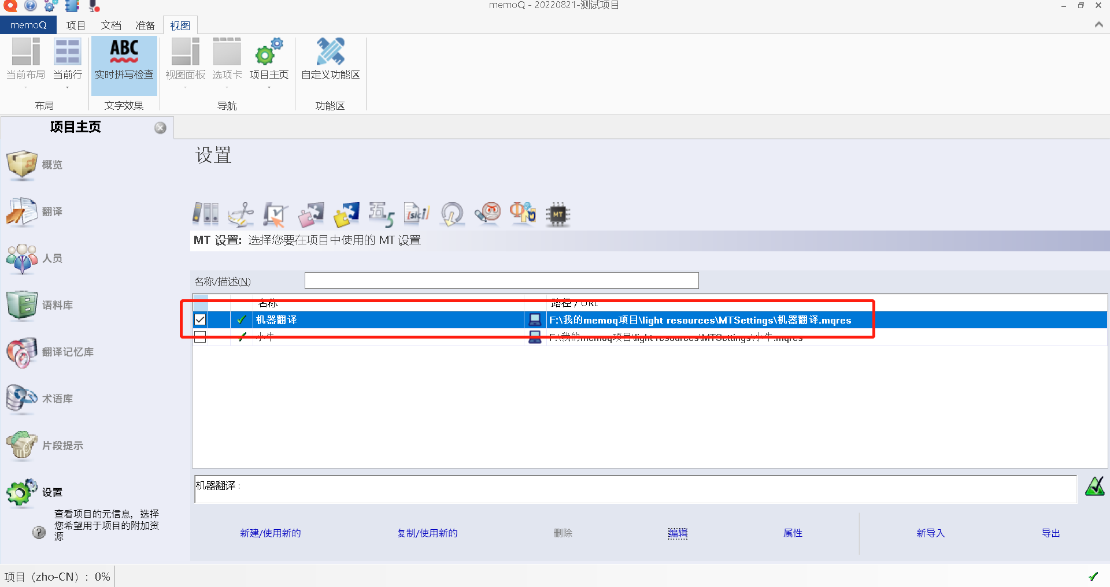Click the 新导入 import link

(930, 533)
